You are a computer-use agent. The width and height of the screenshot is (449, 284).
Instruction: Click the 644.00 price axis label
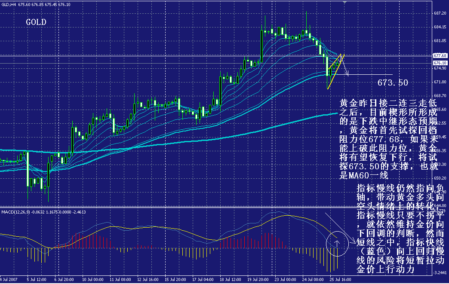click(440, 205)
